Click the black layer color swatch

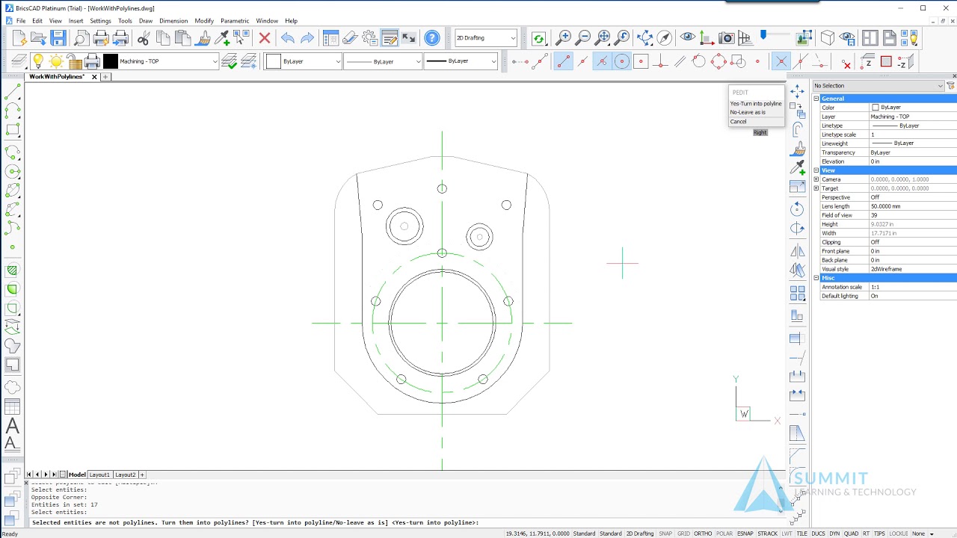[111, 61]
